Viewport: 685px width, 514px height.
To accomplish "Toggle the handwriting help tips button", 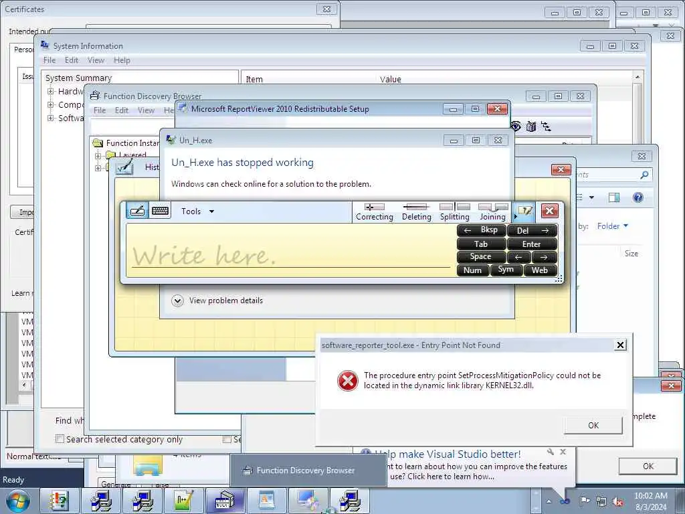I will [524, 211].
